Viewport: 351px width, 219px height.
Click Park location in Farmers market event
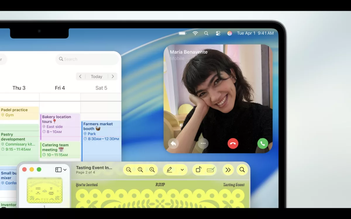coord(92,134)
